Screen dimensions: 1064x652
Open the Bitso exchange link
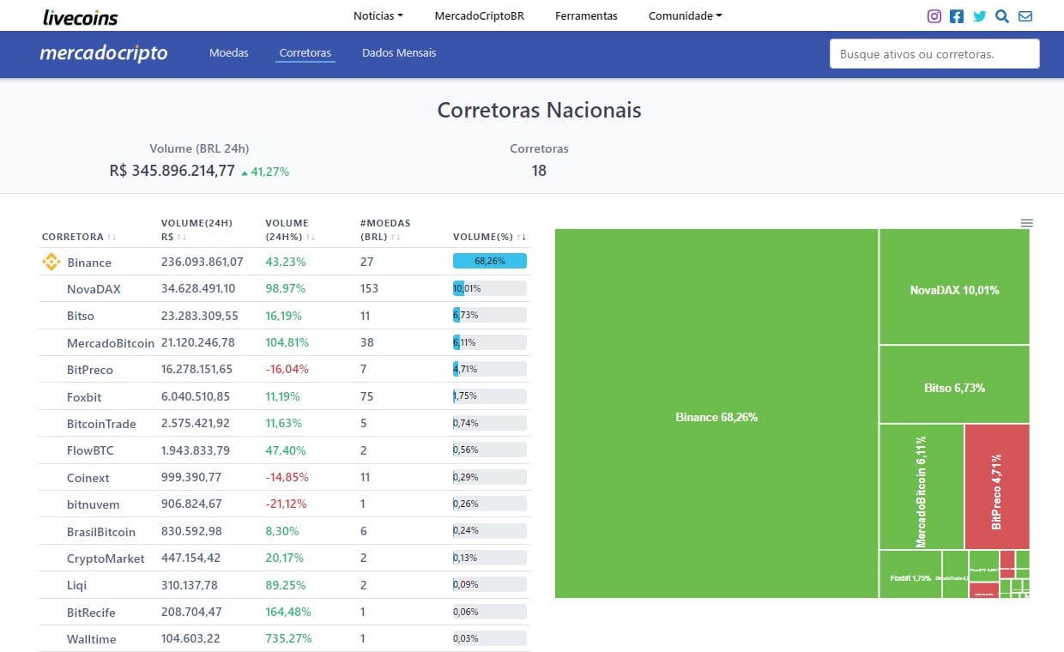point(81,316)
